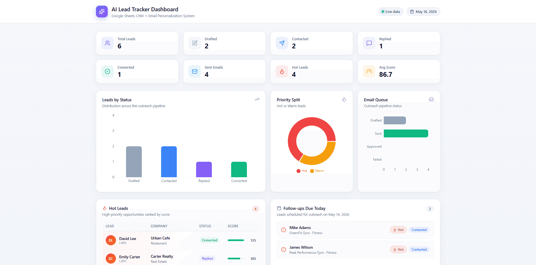The height and width of the screenshot is (265, 536).
Task: Click the alert icon next to James Wilson
Action: [284, 250]
